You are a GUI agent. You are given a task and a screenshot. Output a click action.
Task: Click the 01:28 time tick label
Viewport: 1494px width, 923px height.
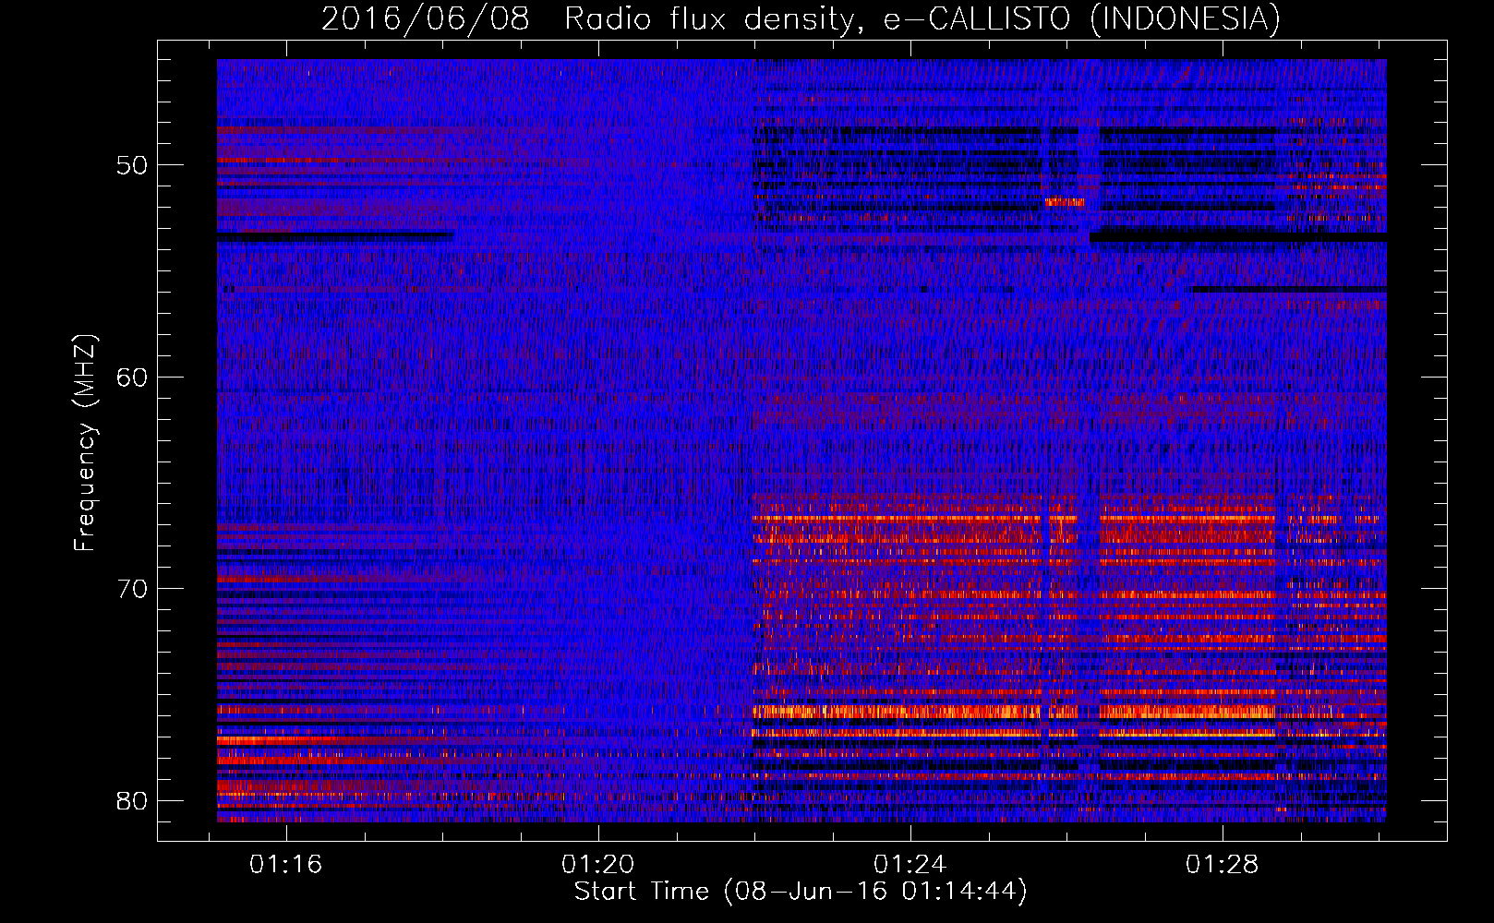pyautogui.click(x=1223, y=864)
